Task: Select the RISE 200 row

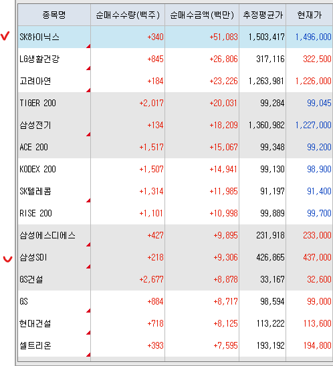Action: pyautogui.click(x=175, y=213)
